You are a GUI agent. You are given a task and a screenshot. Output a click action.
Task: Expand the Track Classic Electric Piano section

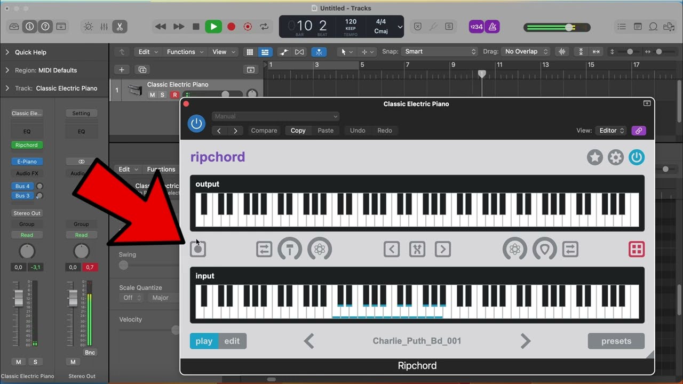[x=7, y=89]
